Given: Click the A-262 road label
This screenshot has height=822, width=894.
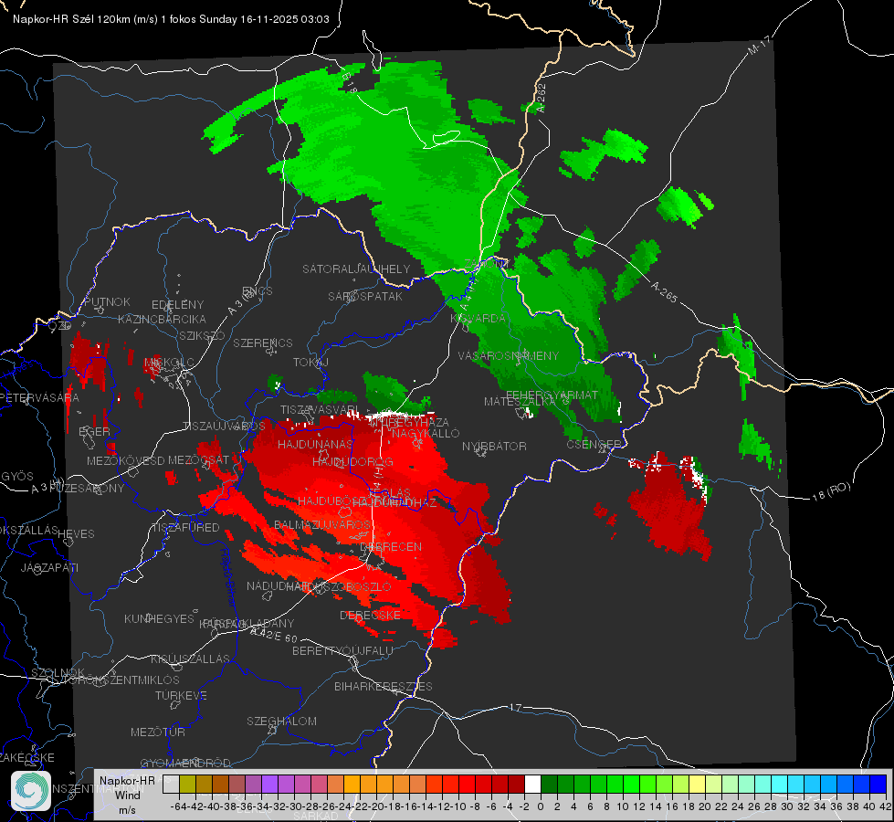Looking at the screenshot, I should point(542,98).
